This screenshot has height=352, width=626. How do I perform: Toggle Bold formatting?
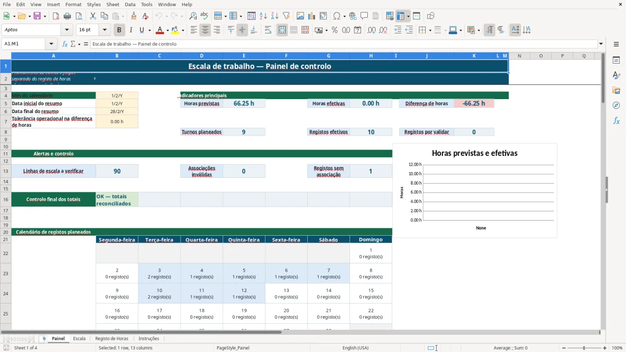[119, 30]
